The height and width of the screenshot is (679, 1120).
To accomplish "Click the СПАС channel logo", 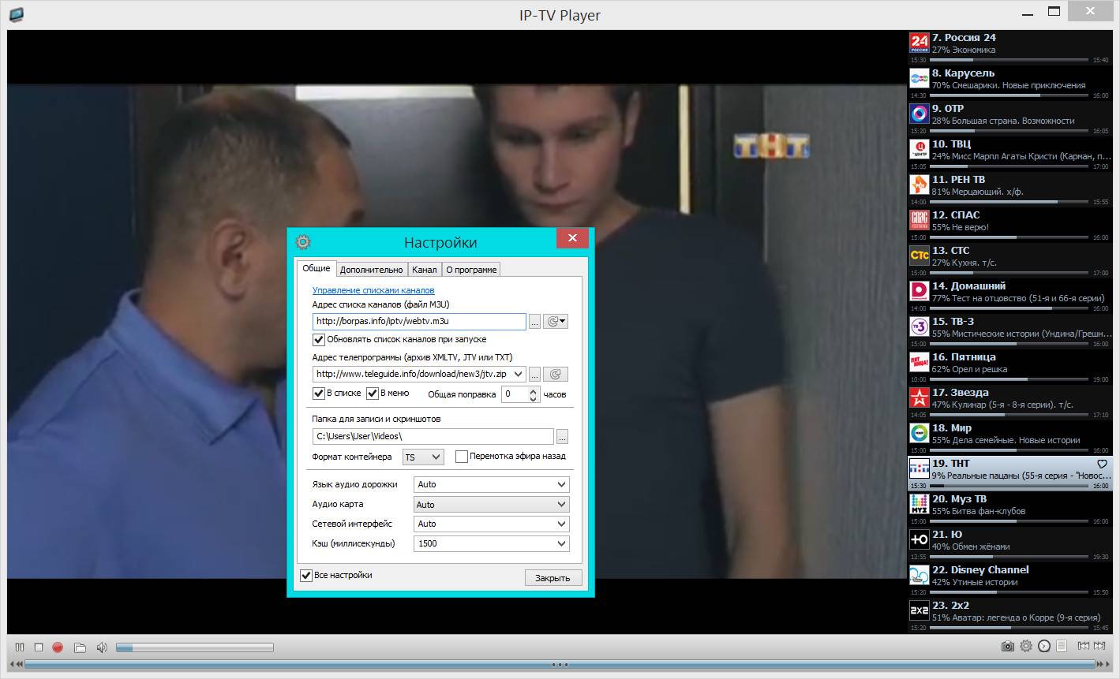I will coord(919,220).
